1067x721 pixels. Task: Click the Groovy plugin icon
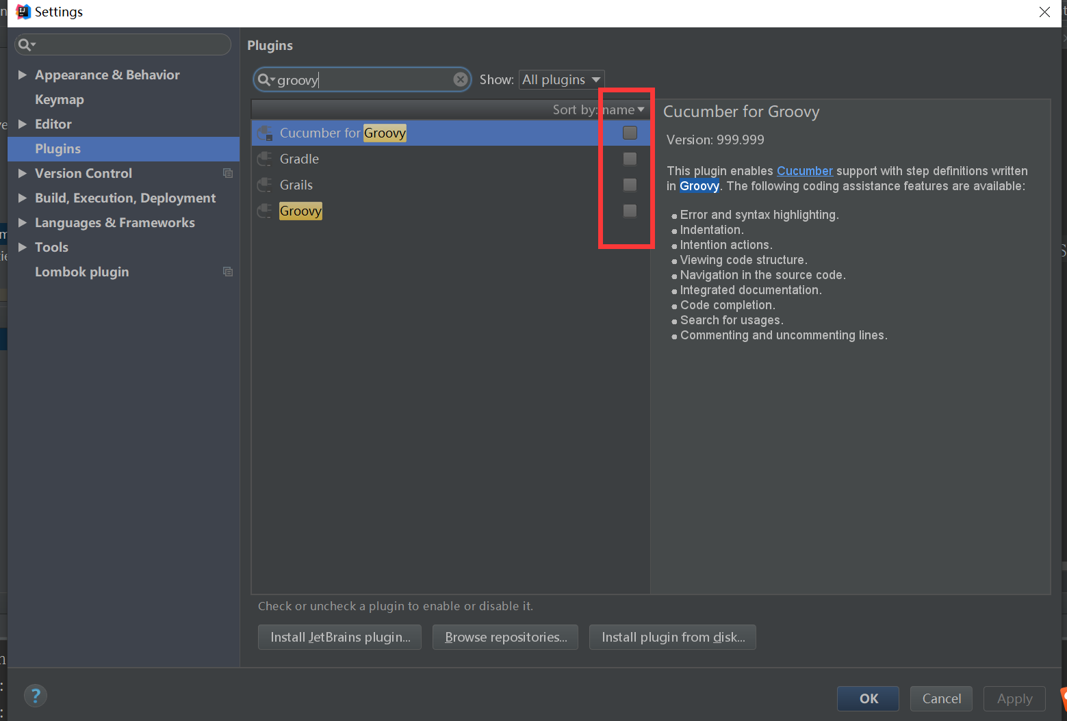pos(265,211)
